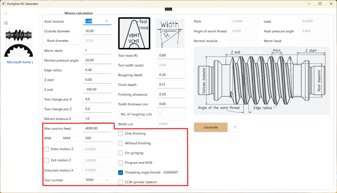Select the spline gear profile icon

click(18, 50)
